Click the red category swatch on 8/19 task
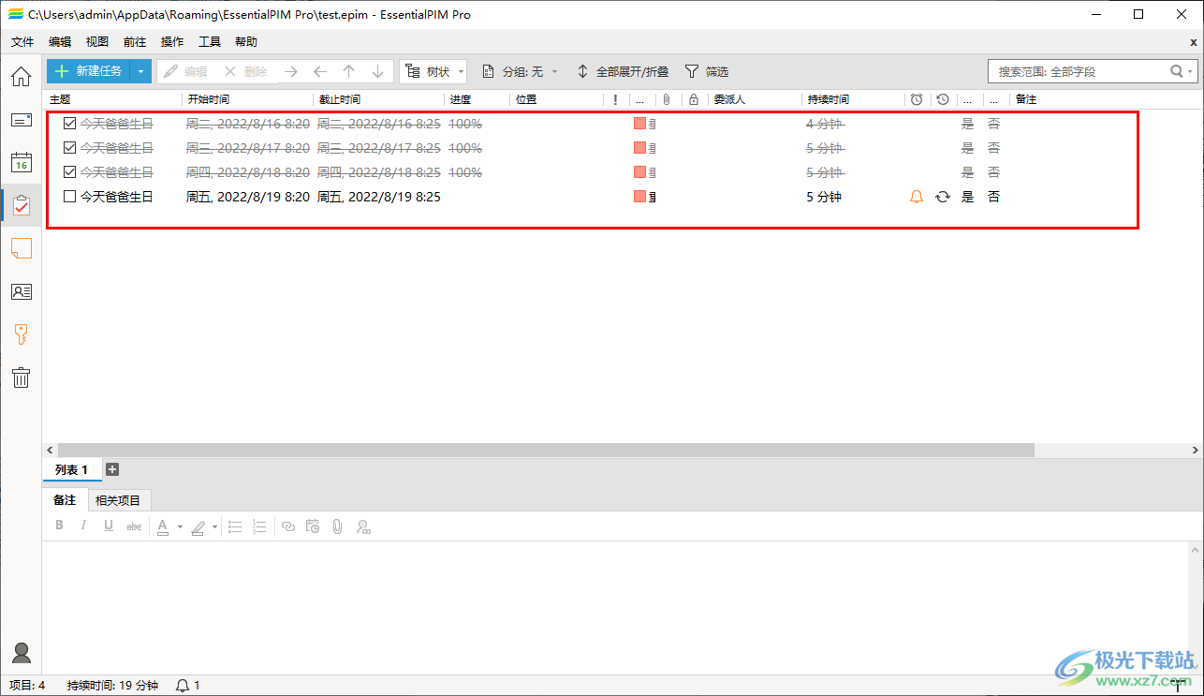The width and height of the screenshot is (1204, 696). point(640,197)
